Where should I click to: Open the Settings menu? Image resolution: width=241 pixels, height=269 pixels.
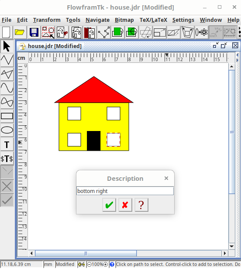pyautogui.click(x=183, y=20)
